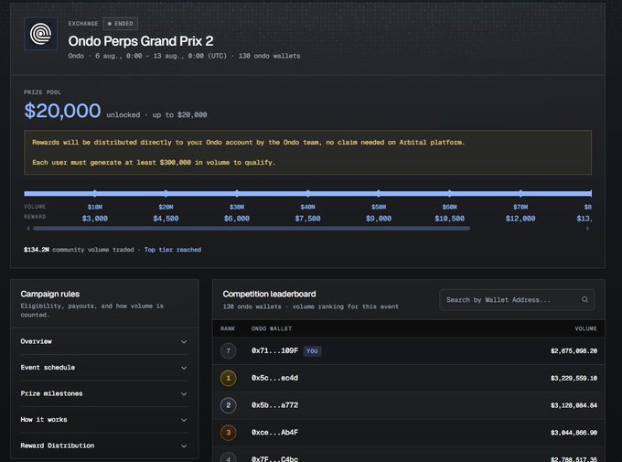Click the ENDED status badge
The image size is (622, 462).
click(x=121, y=24)
